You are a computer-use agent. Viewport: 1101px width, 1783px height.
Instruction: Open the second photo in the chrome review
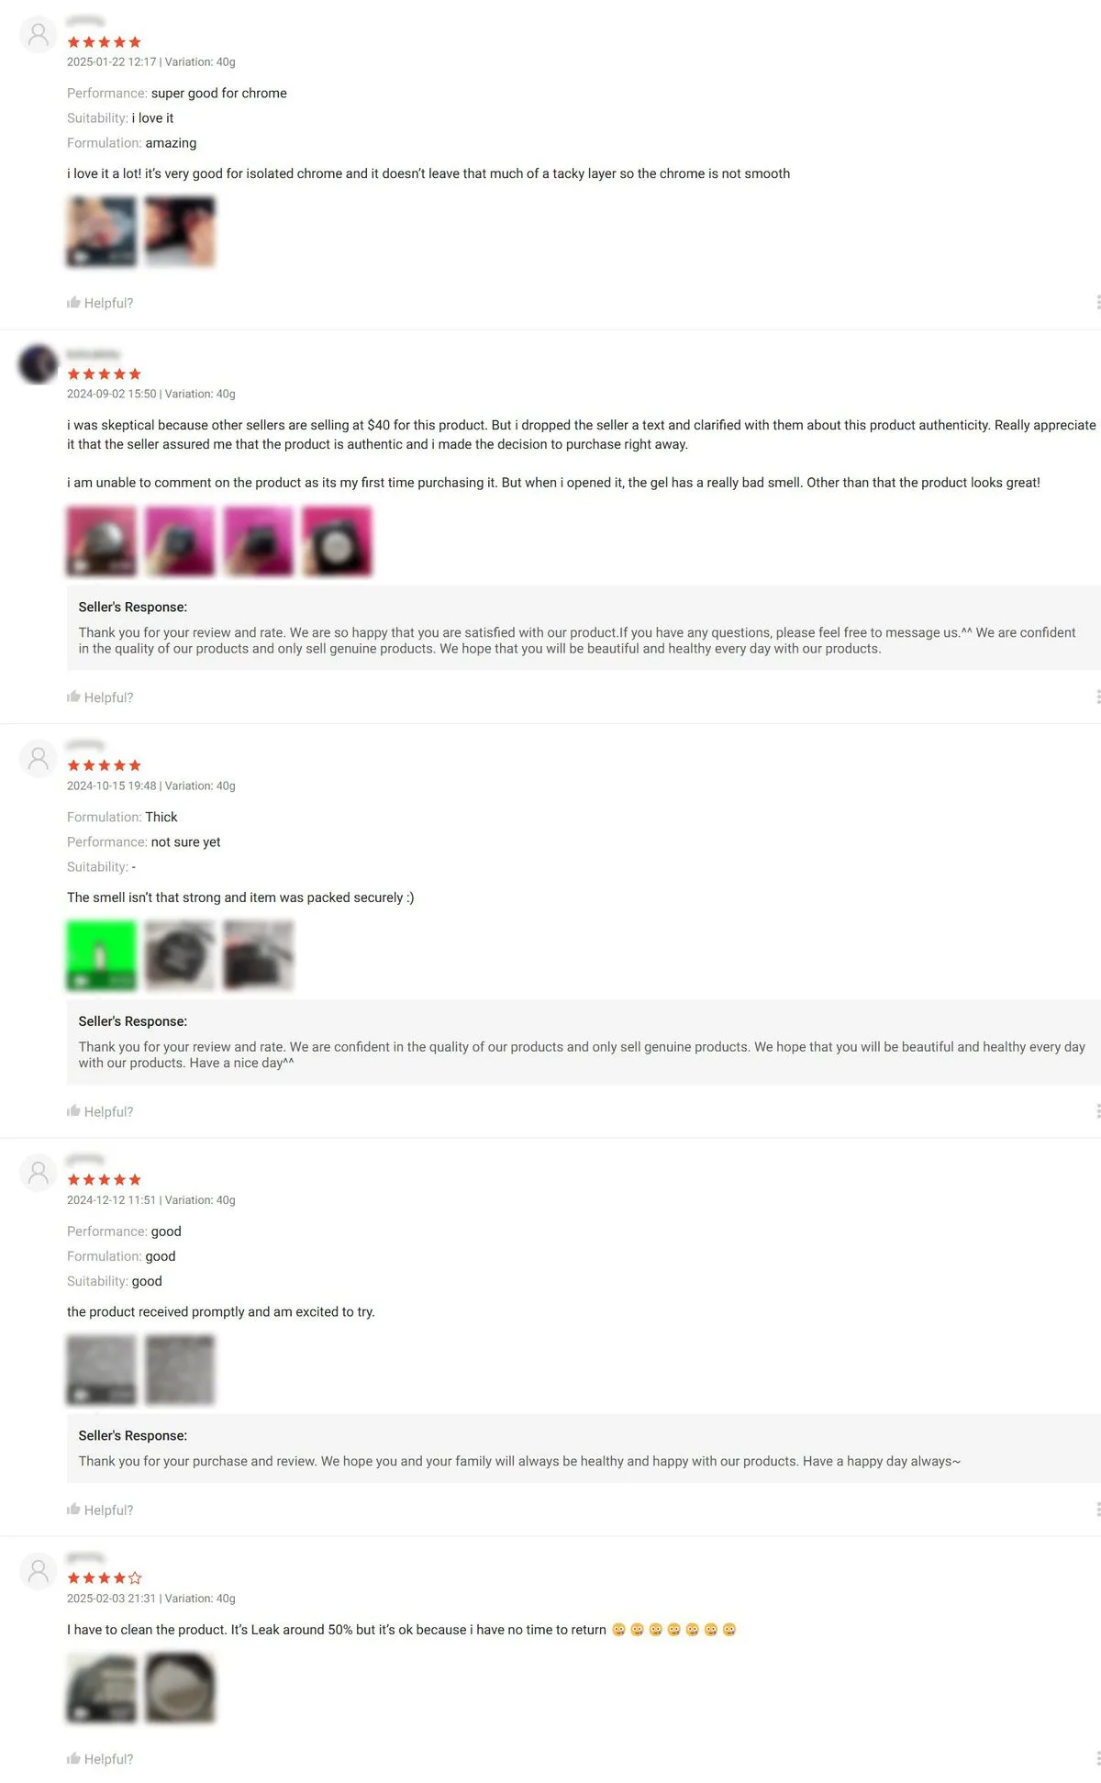(x=180, y=232)
